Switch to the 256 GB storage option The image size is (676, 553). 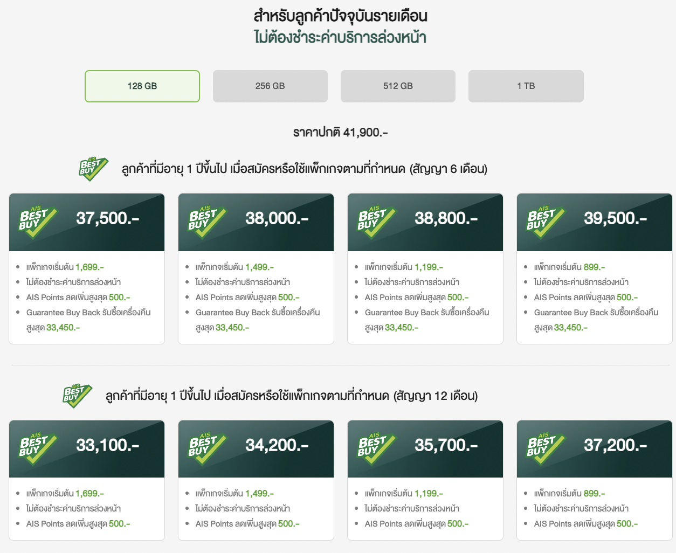click(x=270, y=86)
